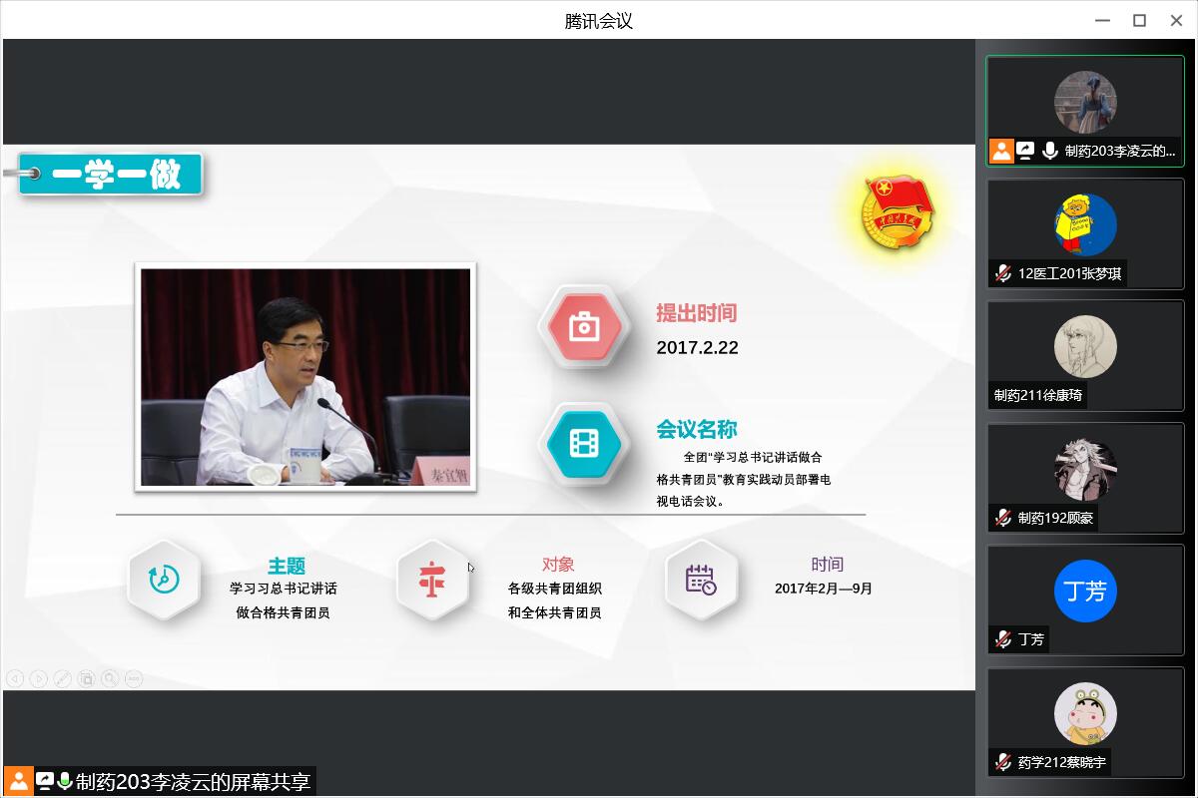Click the 制药203李凌云的屏幕共享 label
This screenshot has height=798, width=1198.
pyautogui.click(x=193, y=781)
